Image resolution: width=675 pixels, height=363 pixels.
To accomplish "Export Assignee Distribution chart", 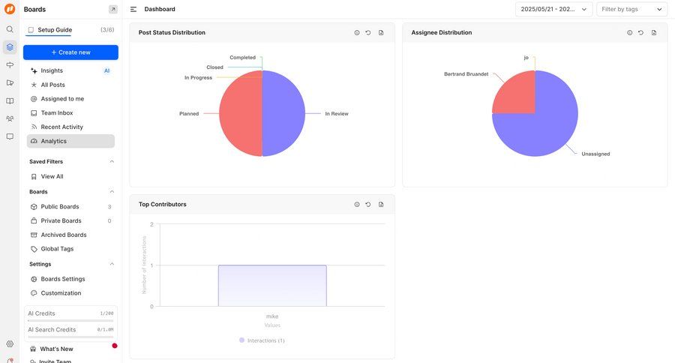I will pyautogui.click(x=654, y=33).
